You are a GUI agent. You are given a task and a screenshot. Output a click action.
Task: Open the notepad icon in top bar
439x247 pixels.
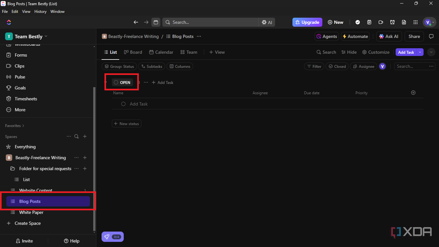(369, 22)
